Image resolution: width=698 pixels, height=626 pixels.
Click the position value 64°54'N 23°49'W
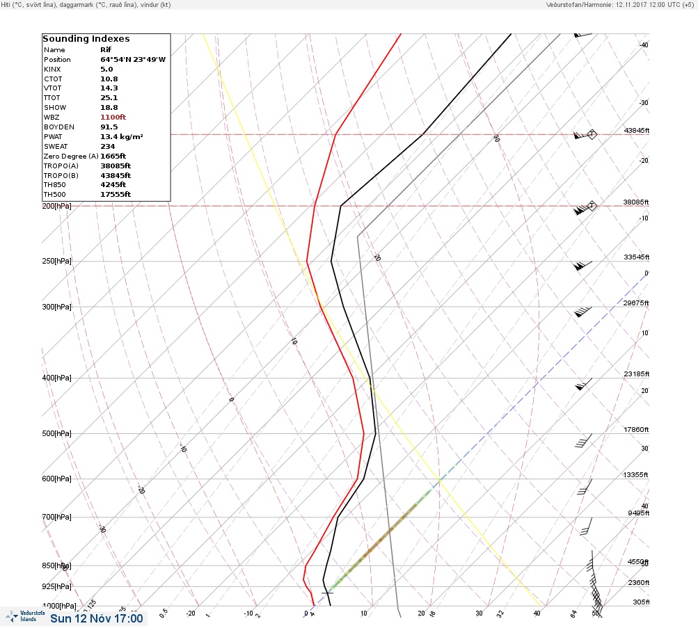(133, 60)
